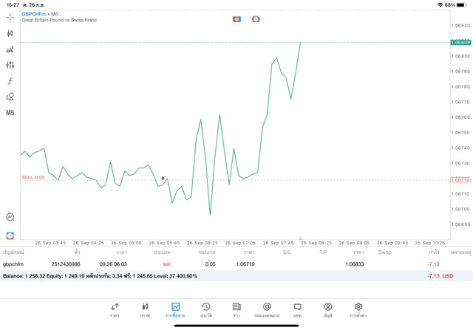
Task: Switch to the ประวัติ history tab
Action: (x=206, y=309)
